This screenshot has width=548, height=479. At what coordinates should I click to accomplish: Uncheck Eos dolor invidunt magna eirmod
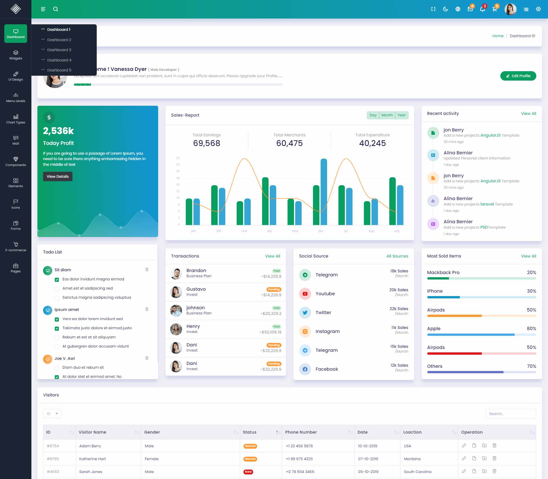(x=57, y=280)
